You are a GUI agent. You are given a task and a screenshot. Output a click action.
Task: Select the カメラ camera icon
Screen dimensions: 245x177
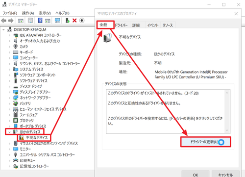coord(16,47)
